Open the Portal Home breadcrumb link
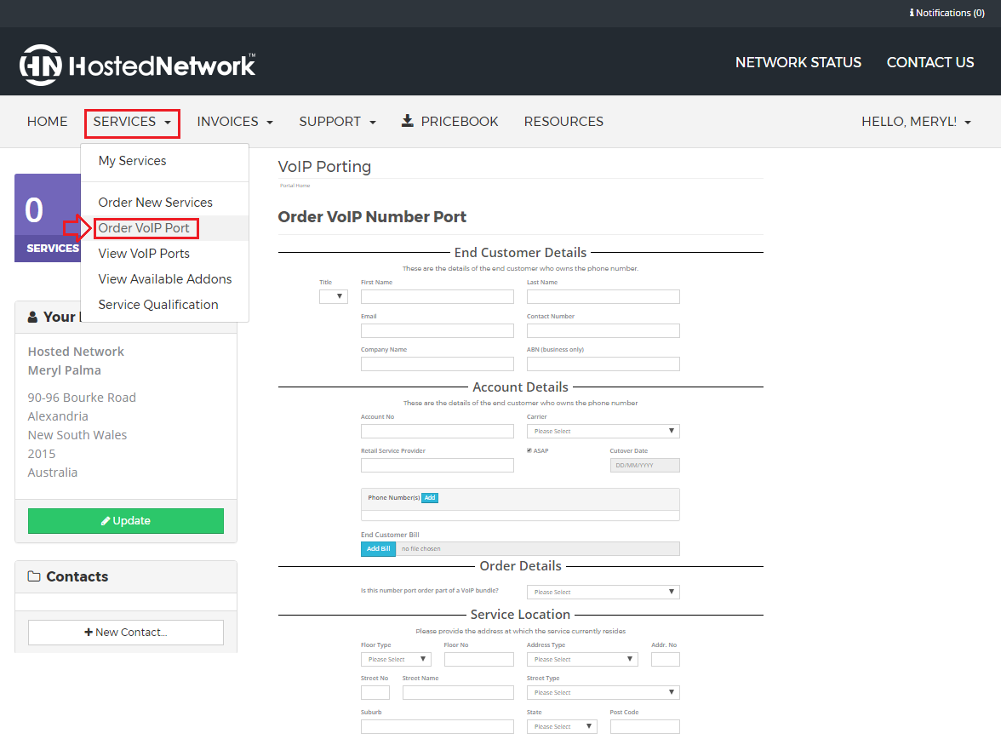The image size is (1001, 739). [x=295, y=185]
